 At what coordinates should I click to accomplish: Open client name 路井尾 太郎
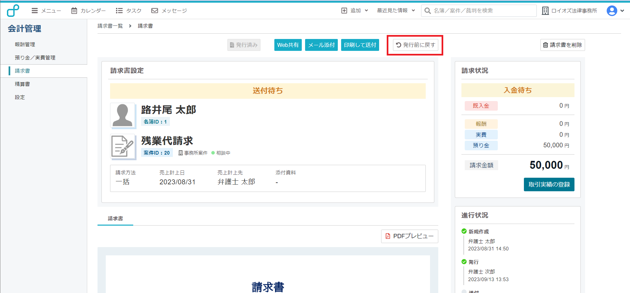(169, 110)
